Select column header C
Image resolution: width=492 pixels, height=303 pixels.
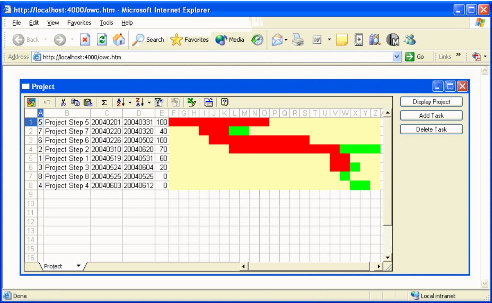(x=107, y=113)
